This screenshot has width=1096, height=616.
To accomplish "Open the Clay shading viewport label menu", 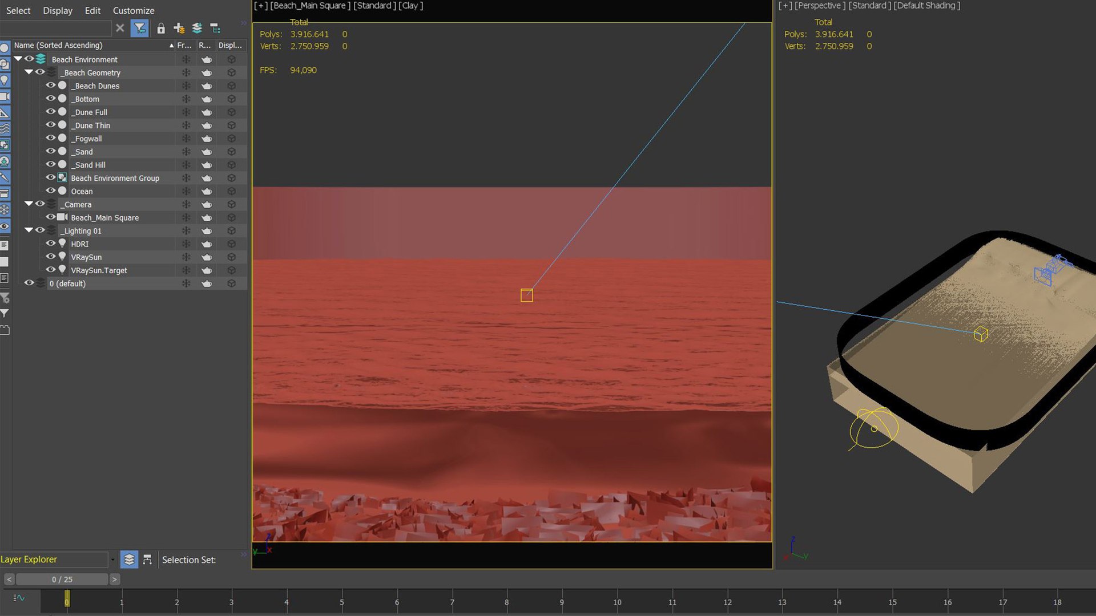I will [x=411, y=6].
